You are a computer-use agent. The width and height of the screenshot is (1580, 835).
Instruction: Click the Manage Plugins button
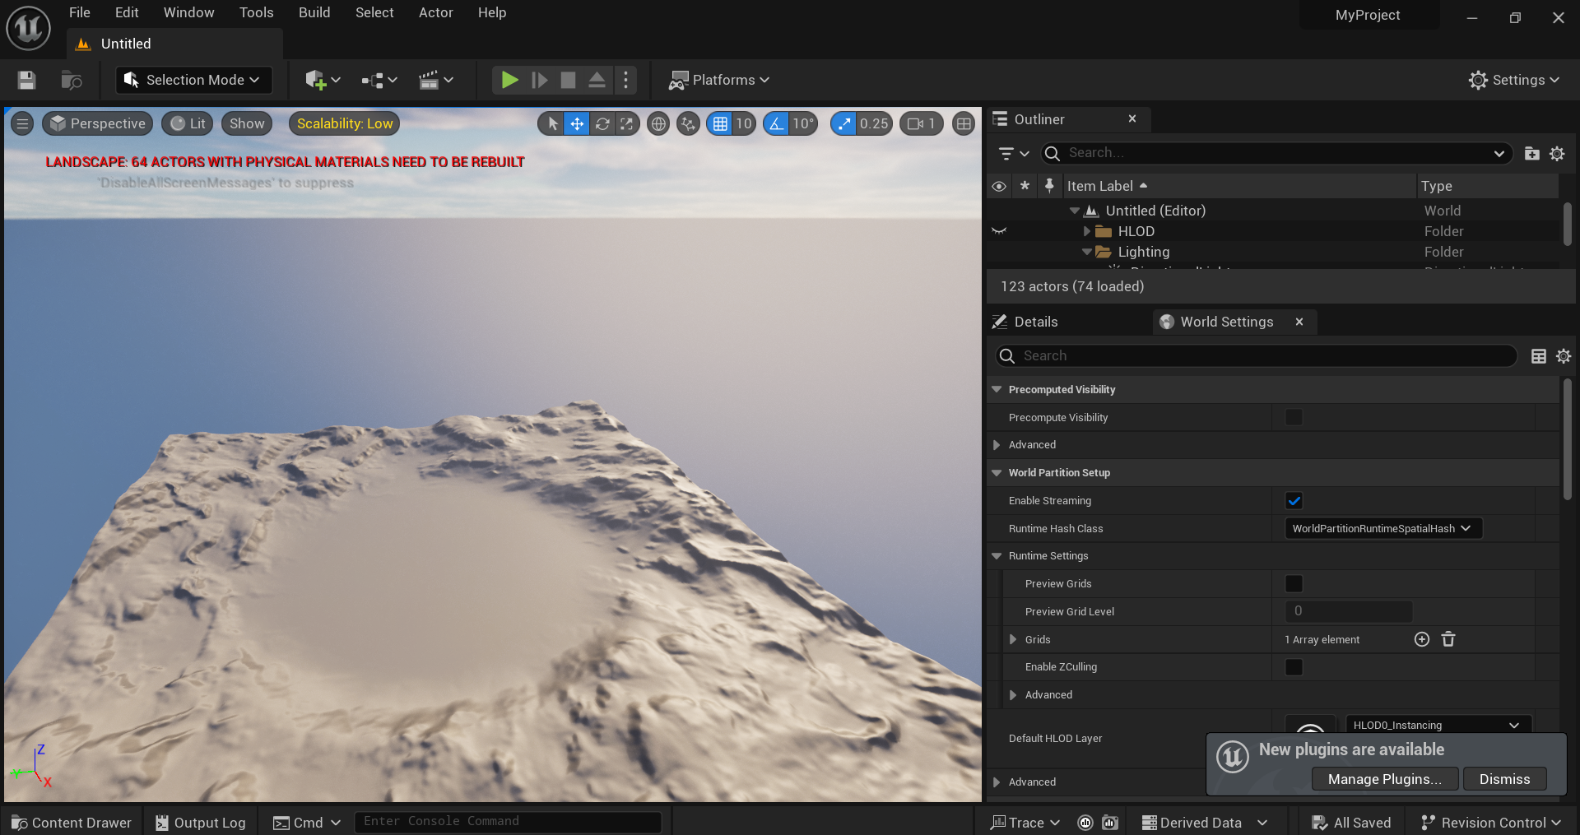(1384, 779)
